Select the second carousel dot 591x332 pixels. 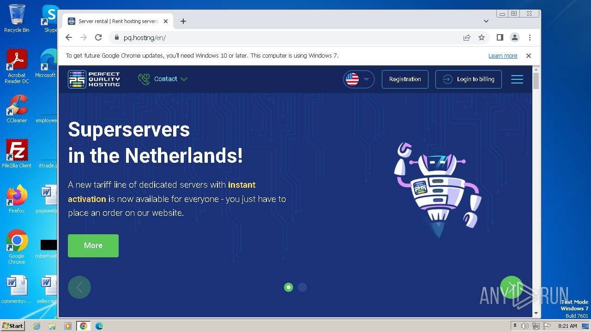[x=302, y=287]
